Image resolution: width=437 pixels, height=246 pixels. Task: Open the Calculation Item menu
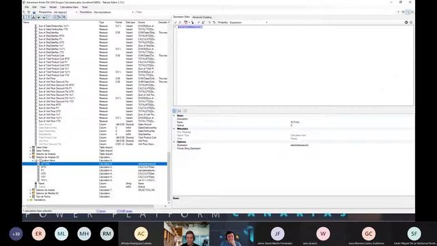69,8
